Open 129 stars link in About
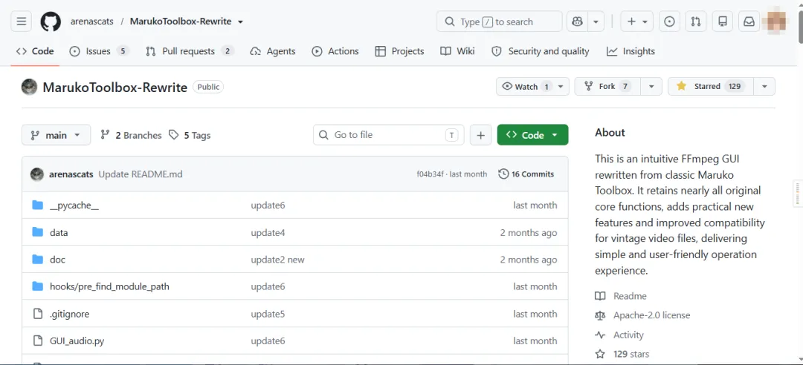The image size is (803, 365). [x=622, y=354]
